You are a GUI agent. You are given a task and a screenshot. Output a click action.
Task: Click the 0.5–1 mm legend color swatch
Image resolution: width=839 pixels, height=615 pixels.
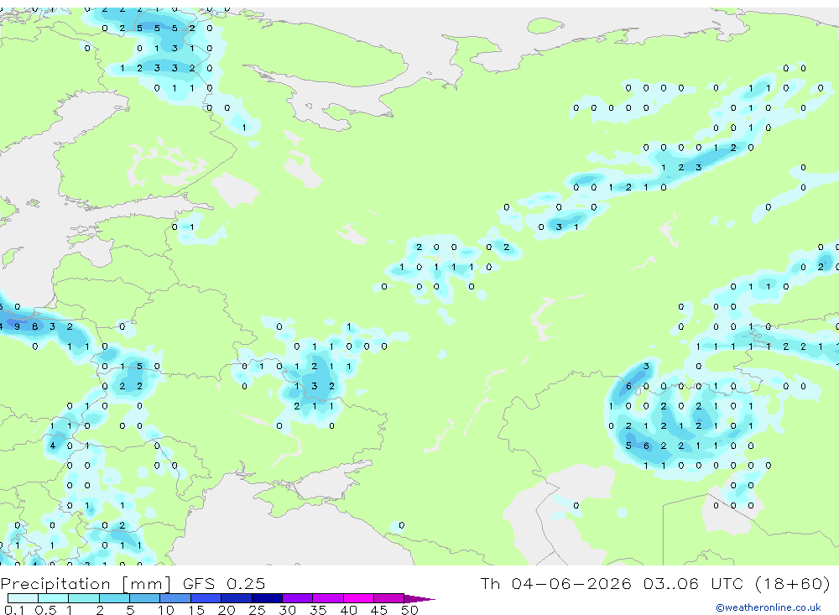click(54, 598)
